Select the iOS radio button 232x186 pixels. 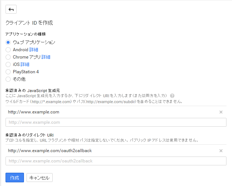click(x=8, y=64)
